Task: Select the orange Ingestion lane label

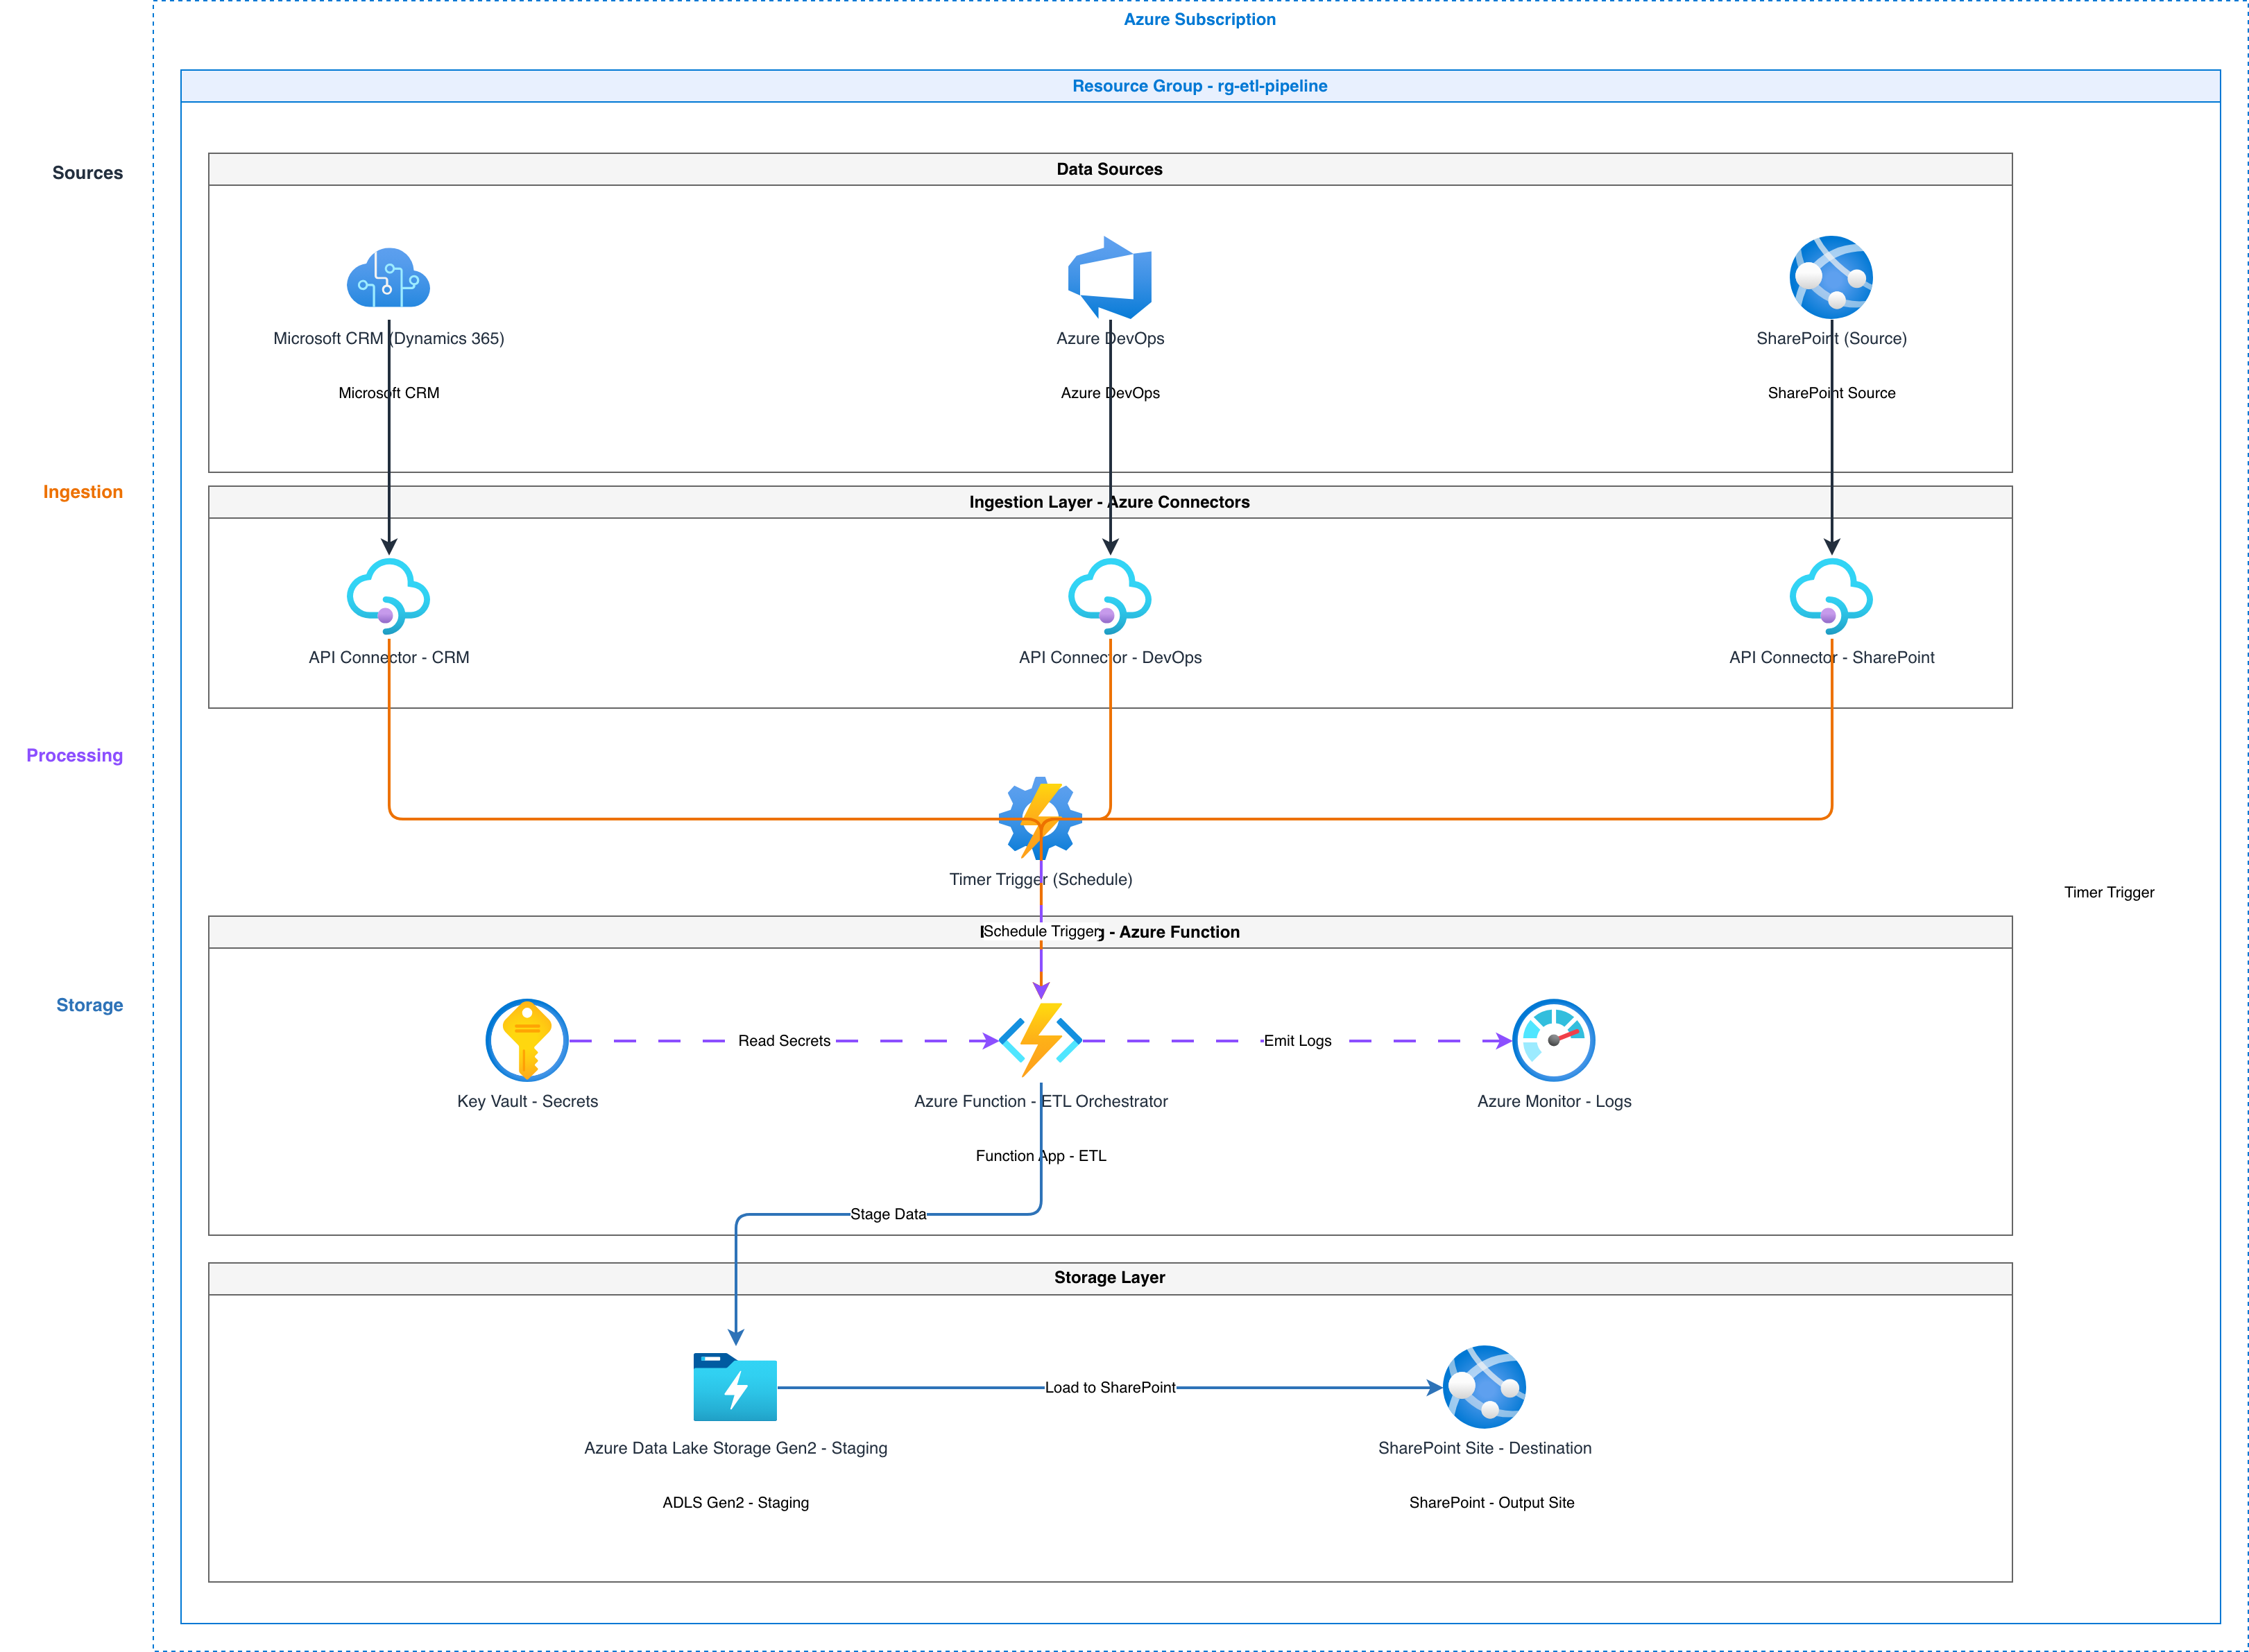Action: [83, 492]
